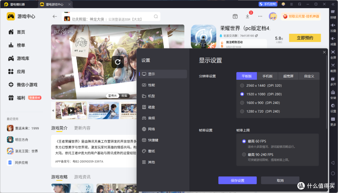Screen dimensions: 338x193
Task: Show 图集 gallery toggle on banner
Action: pos(124,96)
